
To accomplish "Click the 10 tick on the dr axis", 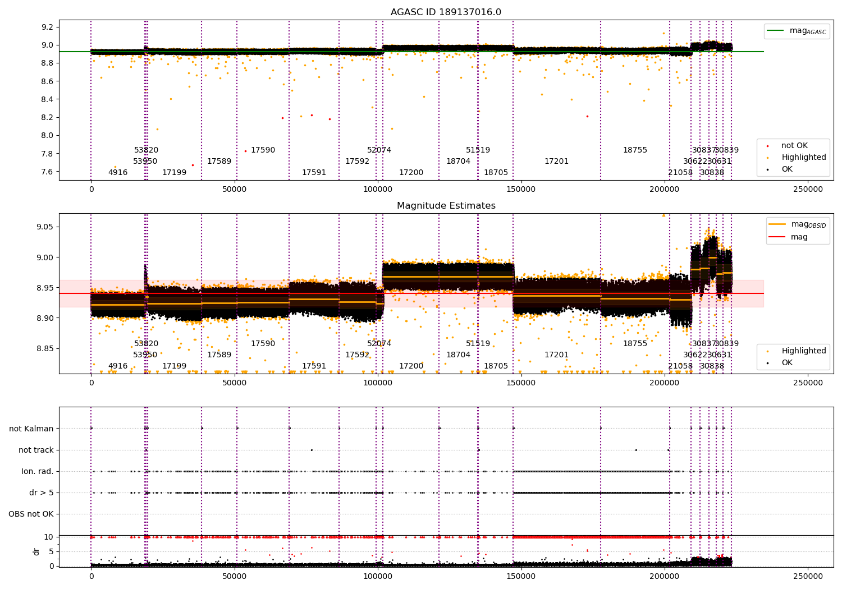I will pos(49,537).
